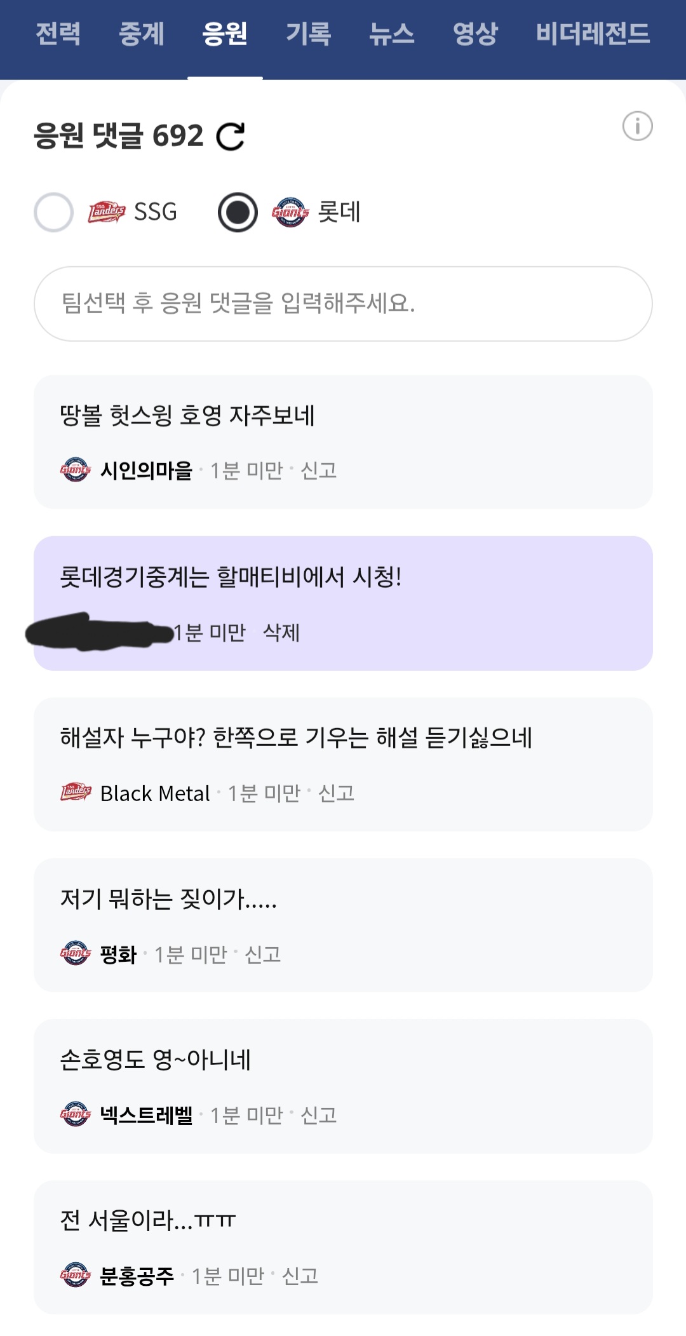The image size is (686, 1336).
Task: Focus the cheer comment input field
Action: coord(343,304)
